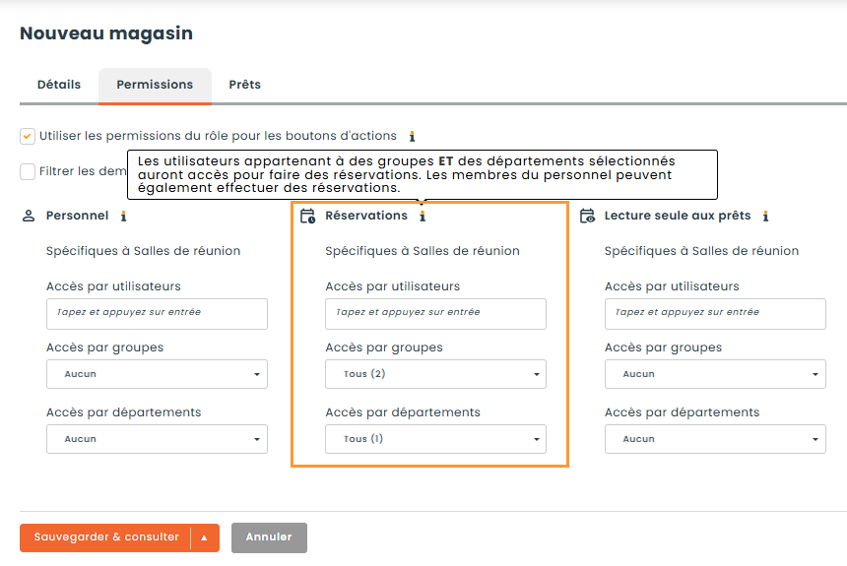Click the Personnel person icon
Viewport: 847px width, 566px height.
(x=29, y=216)
